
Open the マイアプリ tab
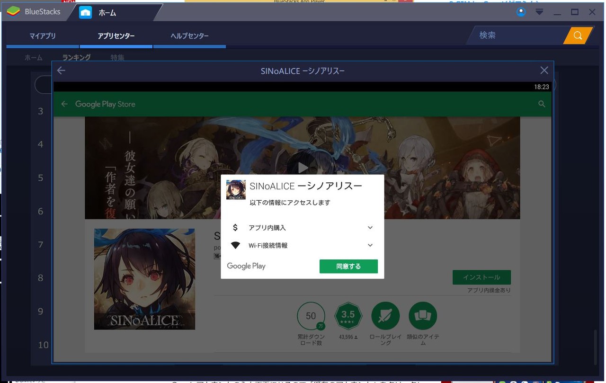(x=43, y=36)
